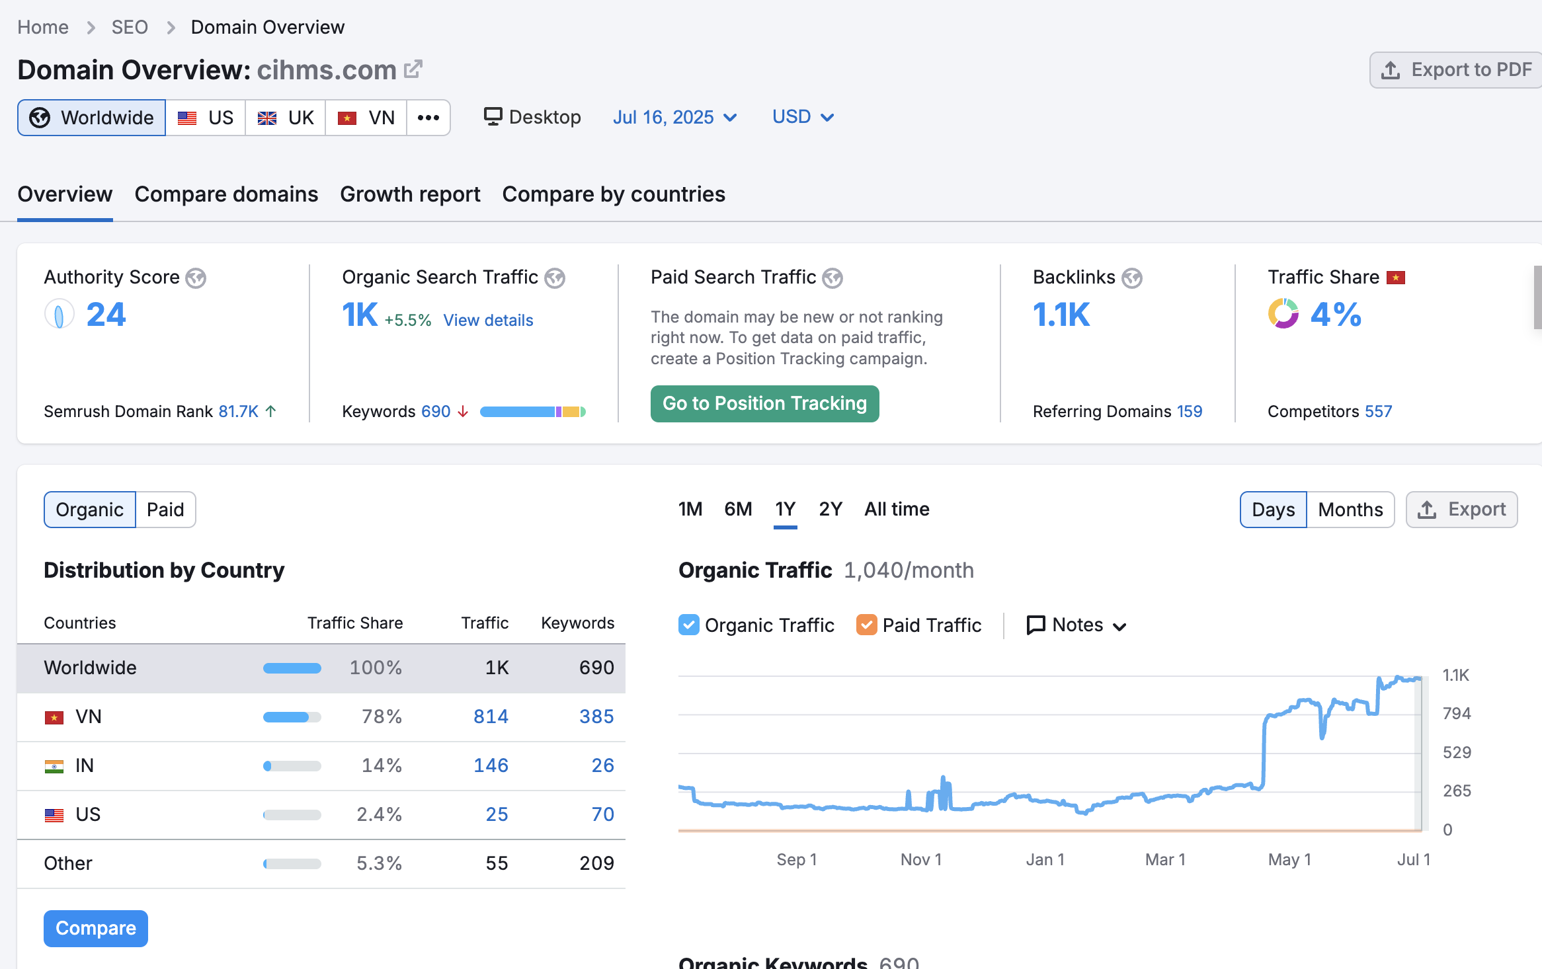The image size is (1542, 969).
Task: Switch the chart view to Months
Action: (x=1350, y=509)
